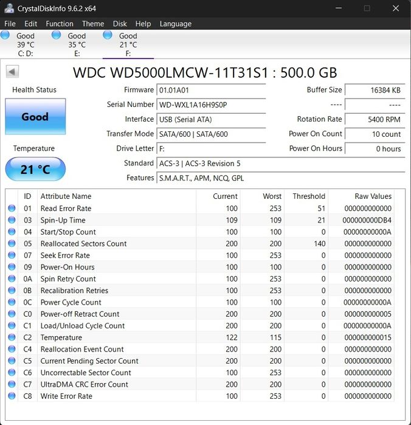Click the drive title WDC WD5000LMCW-11T31S1
The height and width of the screenshot is (425, 411).
coord(171,72)
